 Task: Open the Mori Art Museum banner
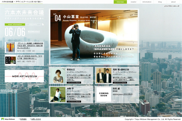click(x=24, y=76)
